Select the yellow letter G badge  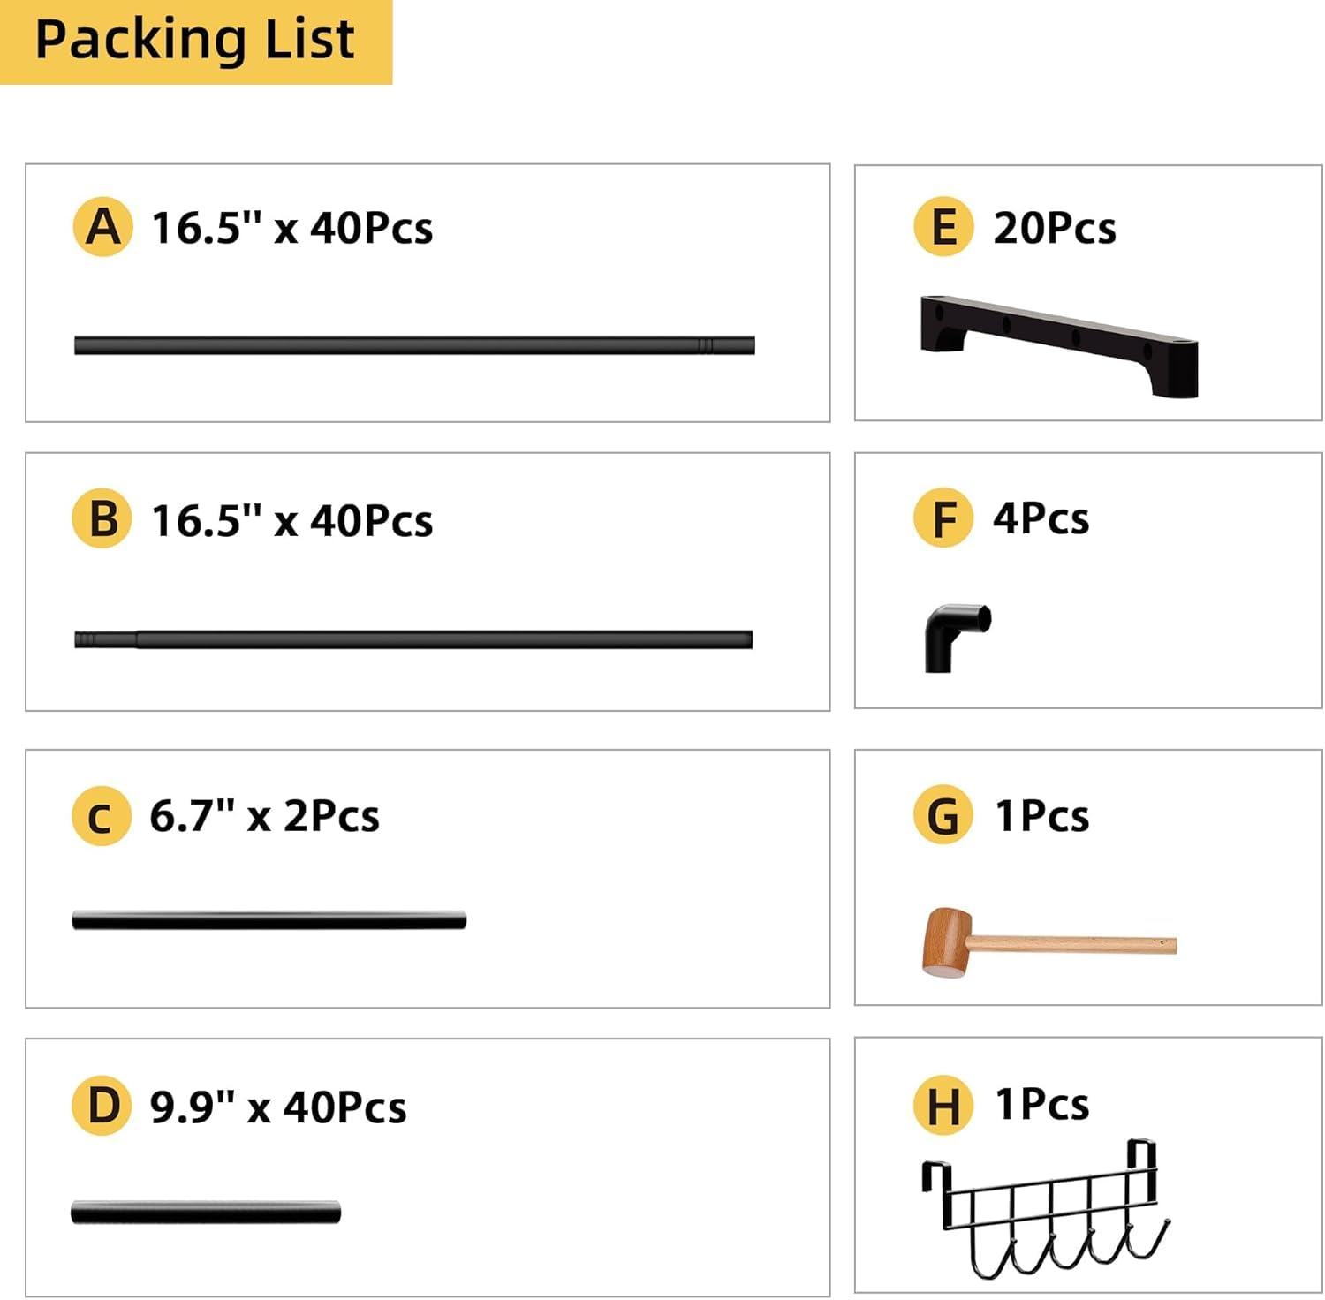click(x=943, y=815)
